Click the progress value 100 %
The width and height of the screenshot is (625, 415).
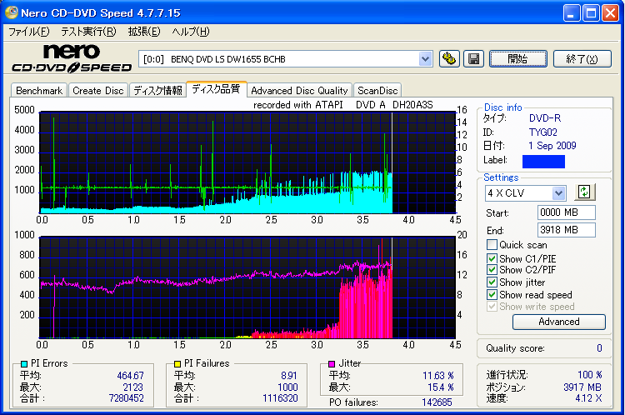[x=590, y=375]
